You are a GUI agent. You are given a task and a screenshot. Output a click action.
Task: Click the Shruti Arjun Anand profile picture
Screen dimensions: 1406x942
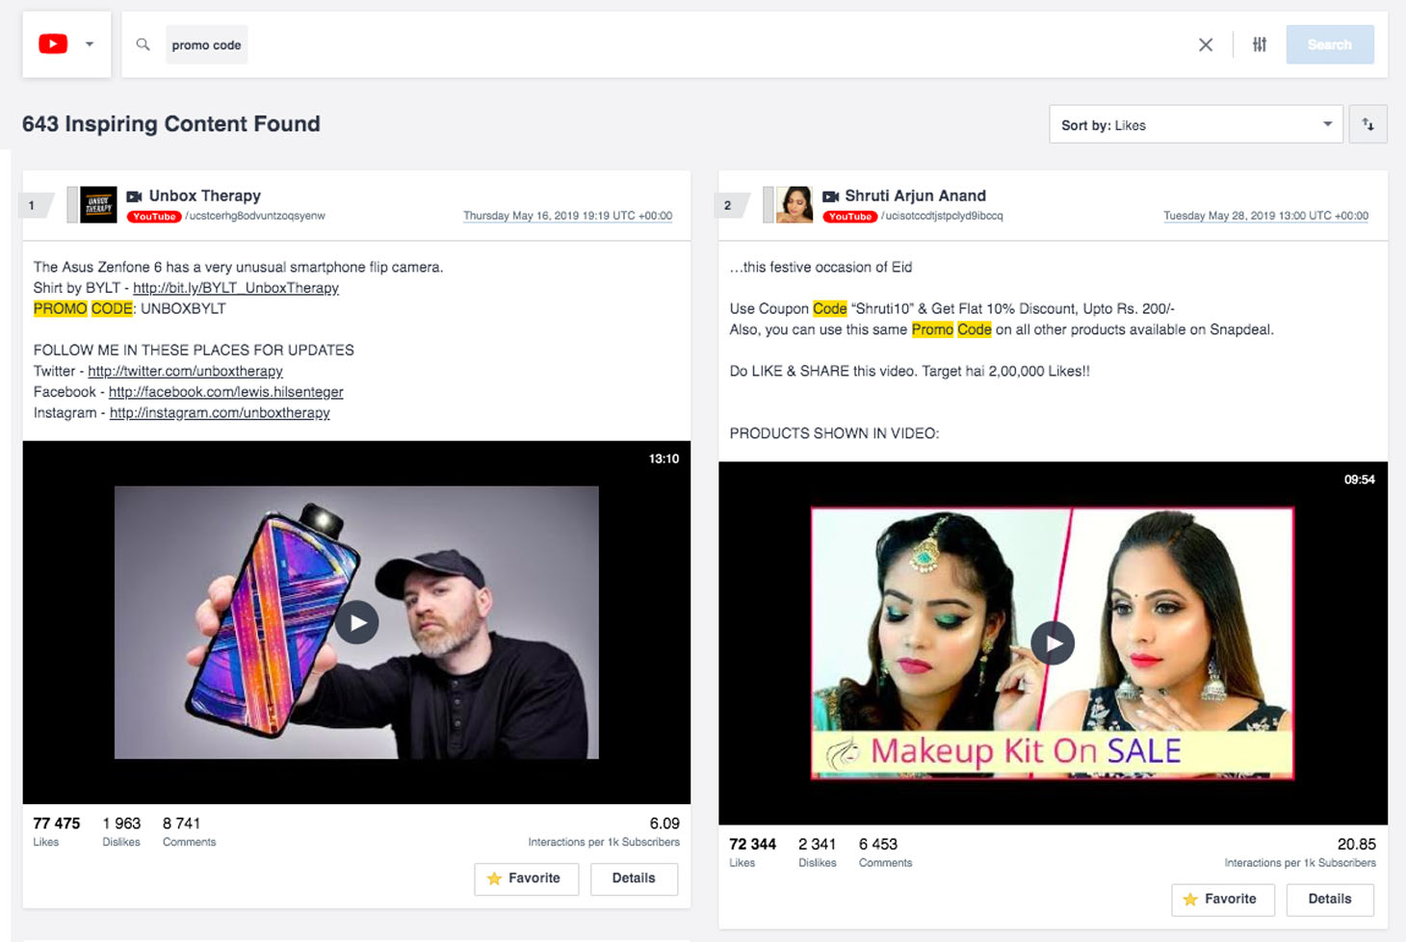click(x=794, y=204)
